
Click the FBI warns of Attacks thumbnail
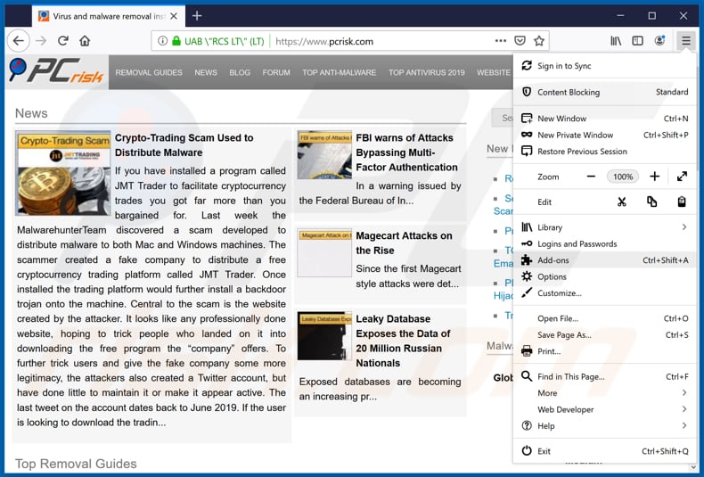pyautogui.click(x=324, y=155)
